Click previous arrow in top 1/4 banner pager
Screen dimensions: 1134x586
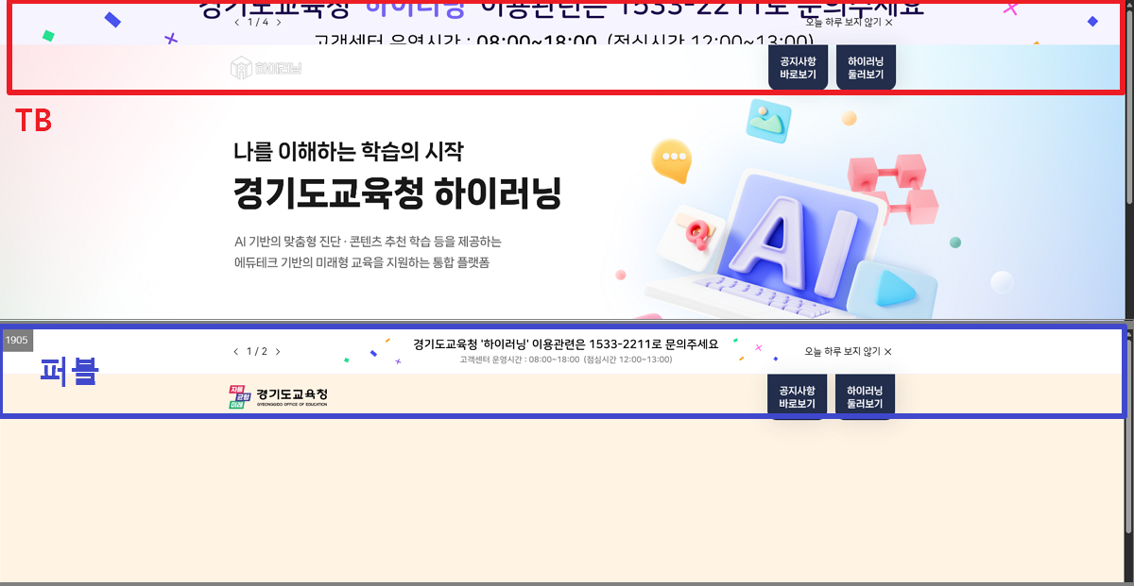(x=236, y=22)
